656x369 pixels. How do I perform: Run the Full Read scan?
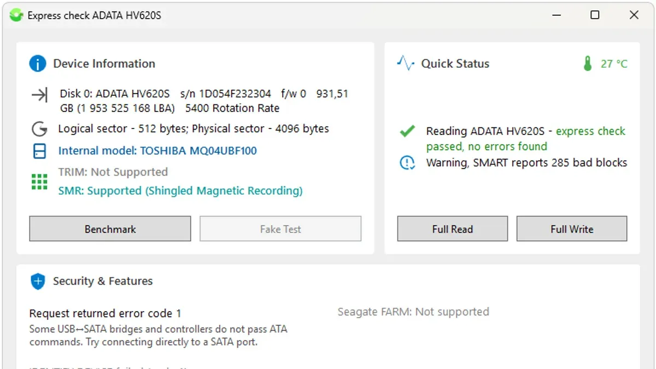[453, 229]
